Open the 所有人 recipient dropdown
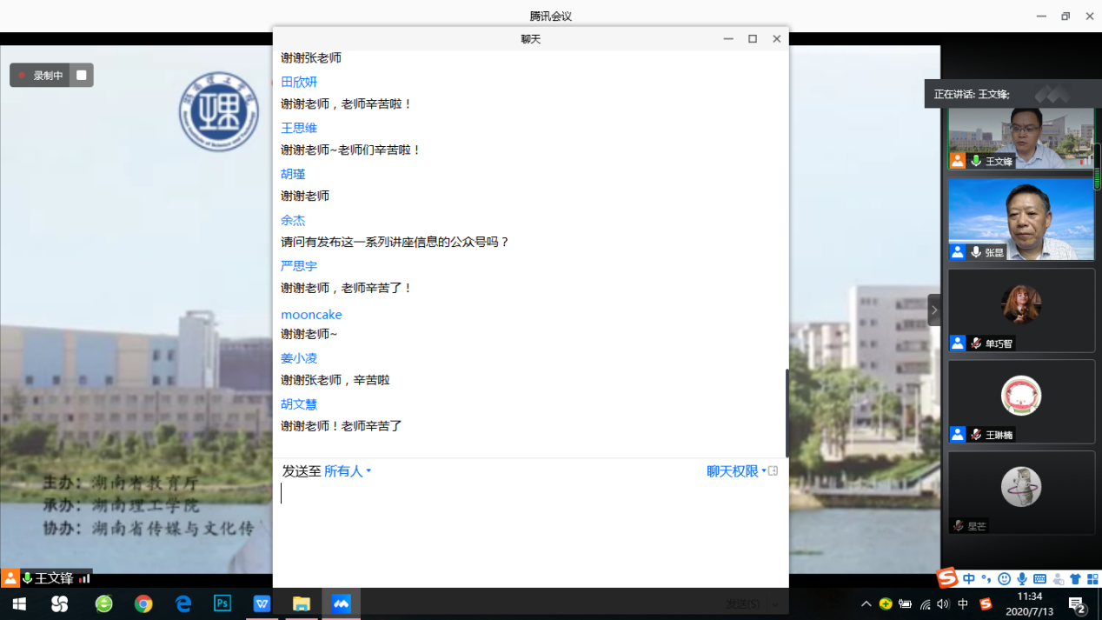This screenshot has width=1102, height=620. click(x=347, y=471)
